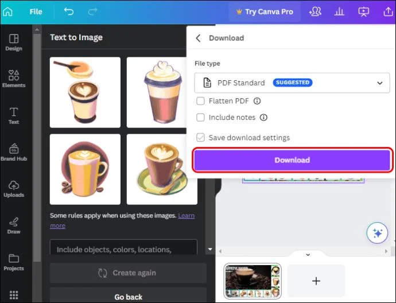Click the Home icon in top bar
396x303 pixels.
pos(8,11)
